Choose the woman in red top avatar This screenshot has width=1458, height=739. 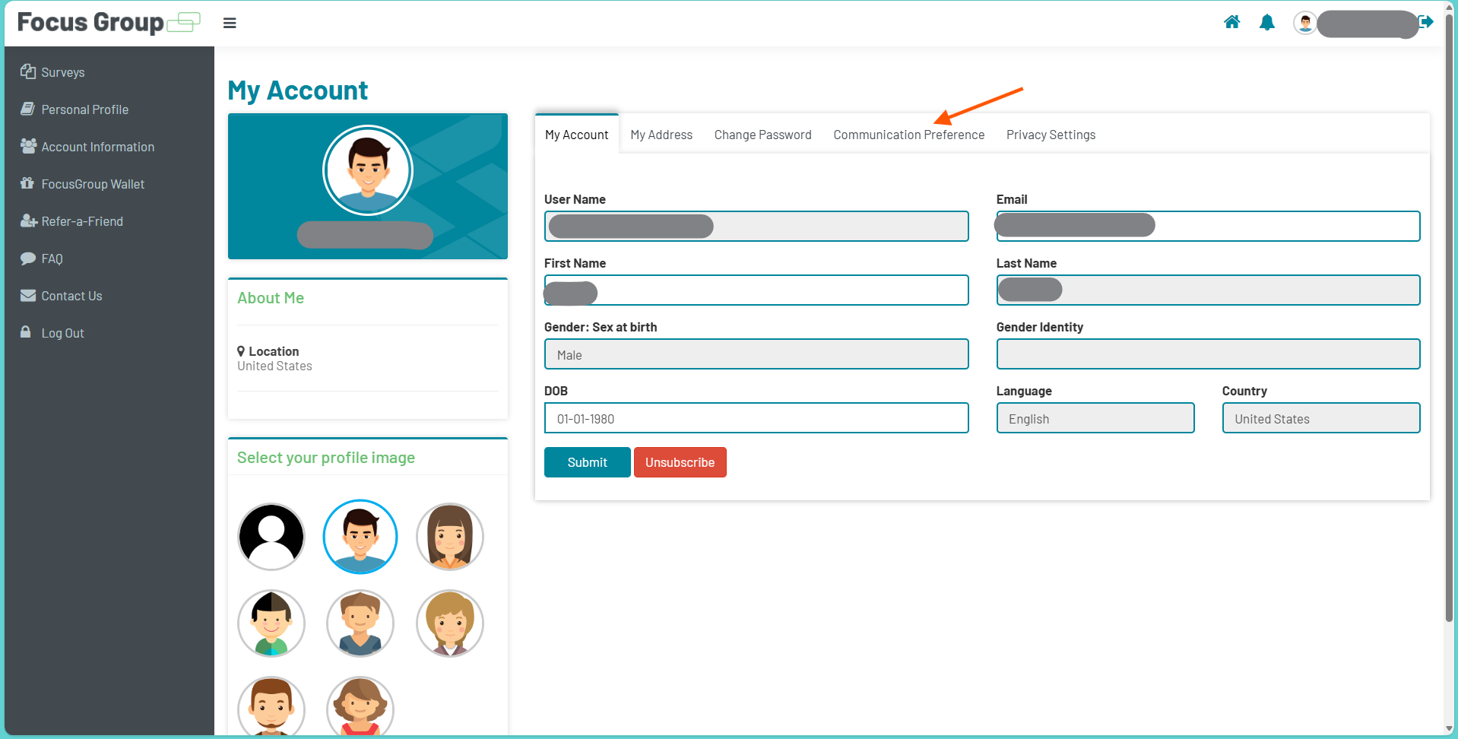360,706
